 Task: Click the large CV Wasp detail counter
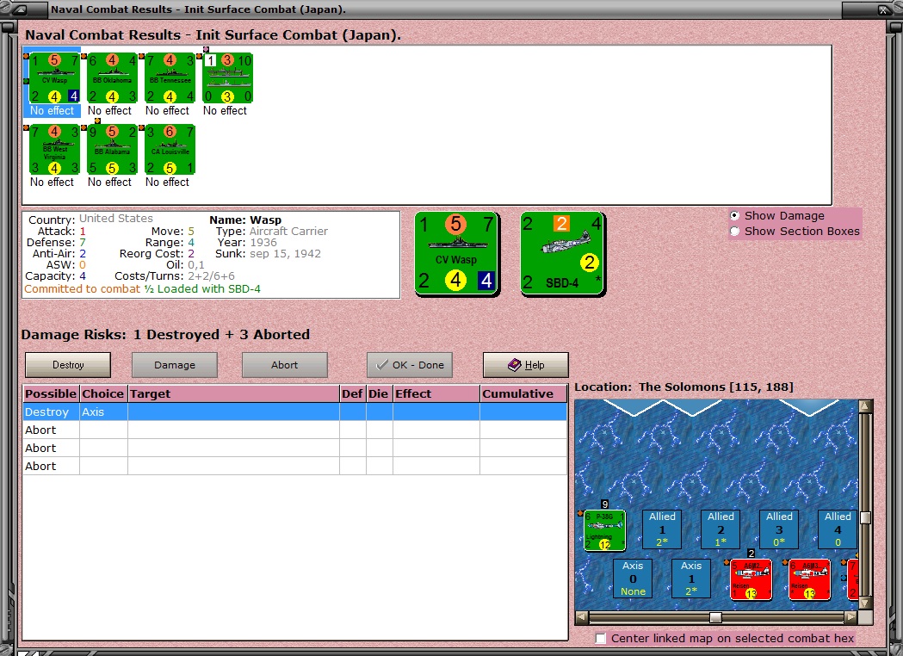pos(457,254)
